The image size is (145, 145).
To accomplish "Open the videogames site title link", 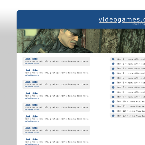I will [122, 20].
